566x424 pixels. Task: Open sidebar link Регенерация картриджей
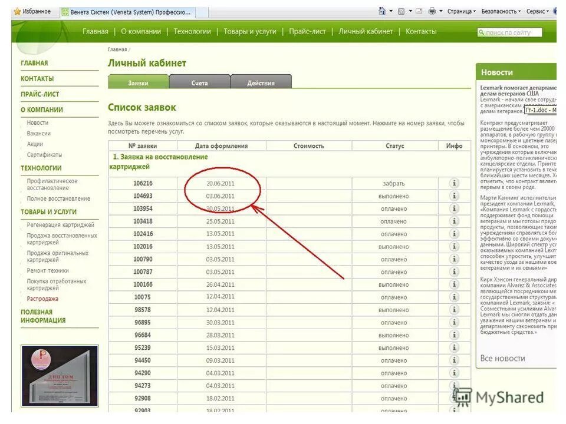click(x=60, y=224)
